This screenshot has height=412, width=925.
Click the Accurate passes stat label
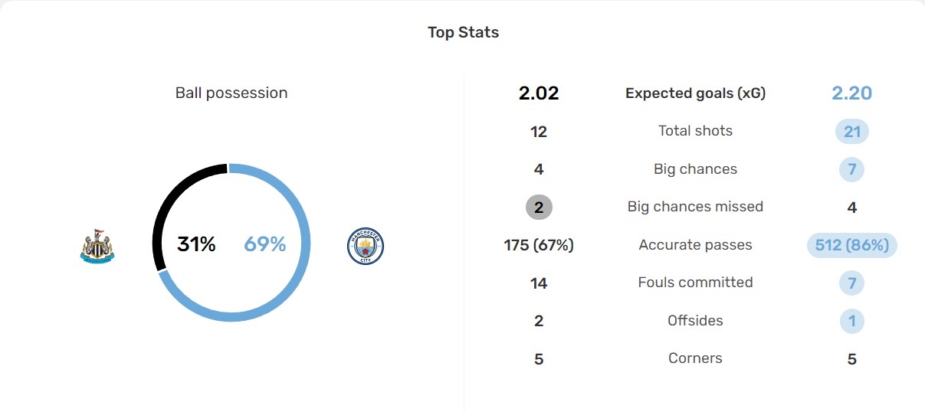click(x=695, y=245)
